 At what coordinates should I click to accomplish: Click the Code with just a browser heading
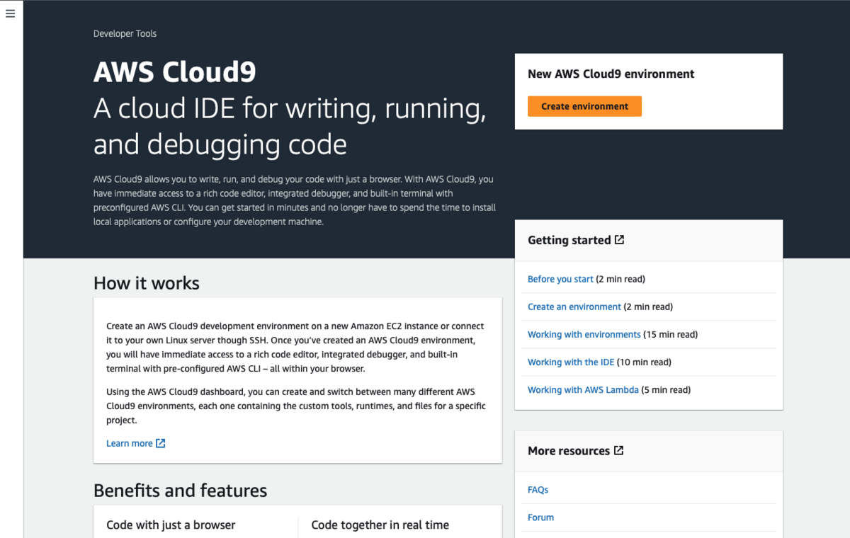[171, 525]
